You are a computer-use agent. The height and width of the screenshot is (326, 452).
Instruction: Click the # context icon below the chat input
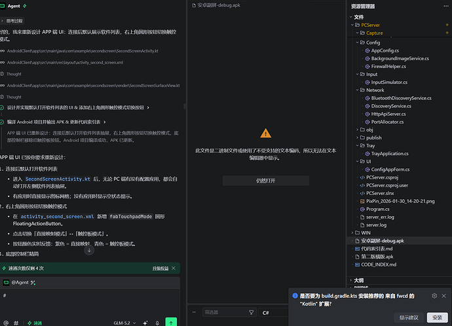(x=16, y=323)
